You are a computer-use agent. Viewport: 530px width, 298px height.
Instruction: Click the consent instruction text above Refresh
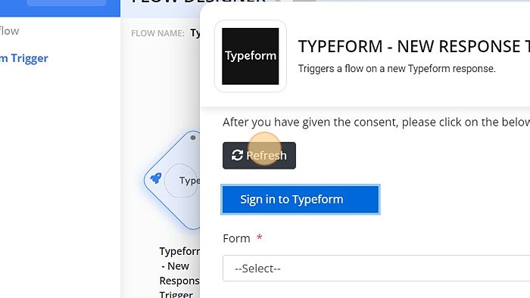point(376,123)
